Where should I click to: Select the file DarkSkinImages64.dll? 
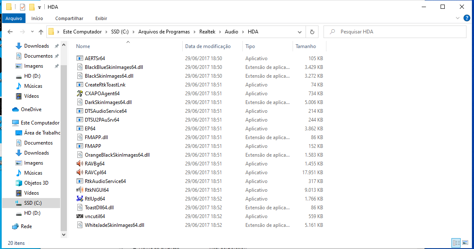click(x=108, y=102)
